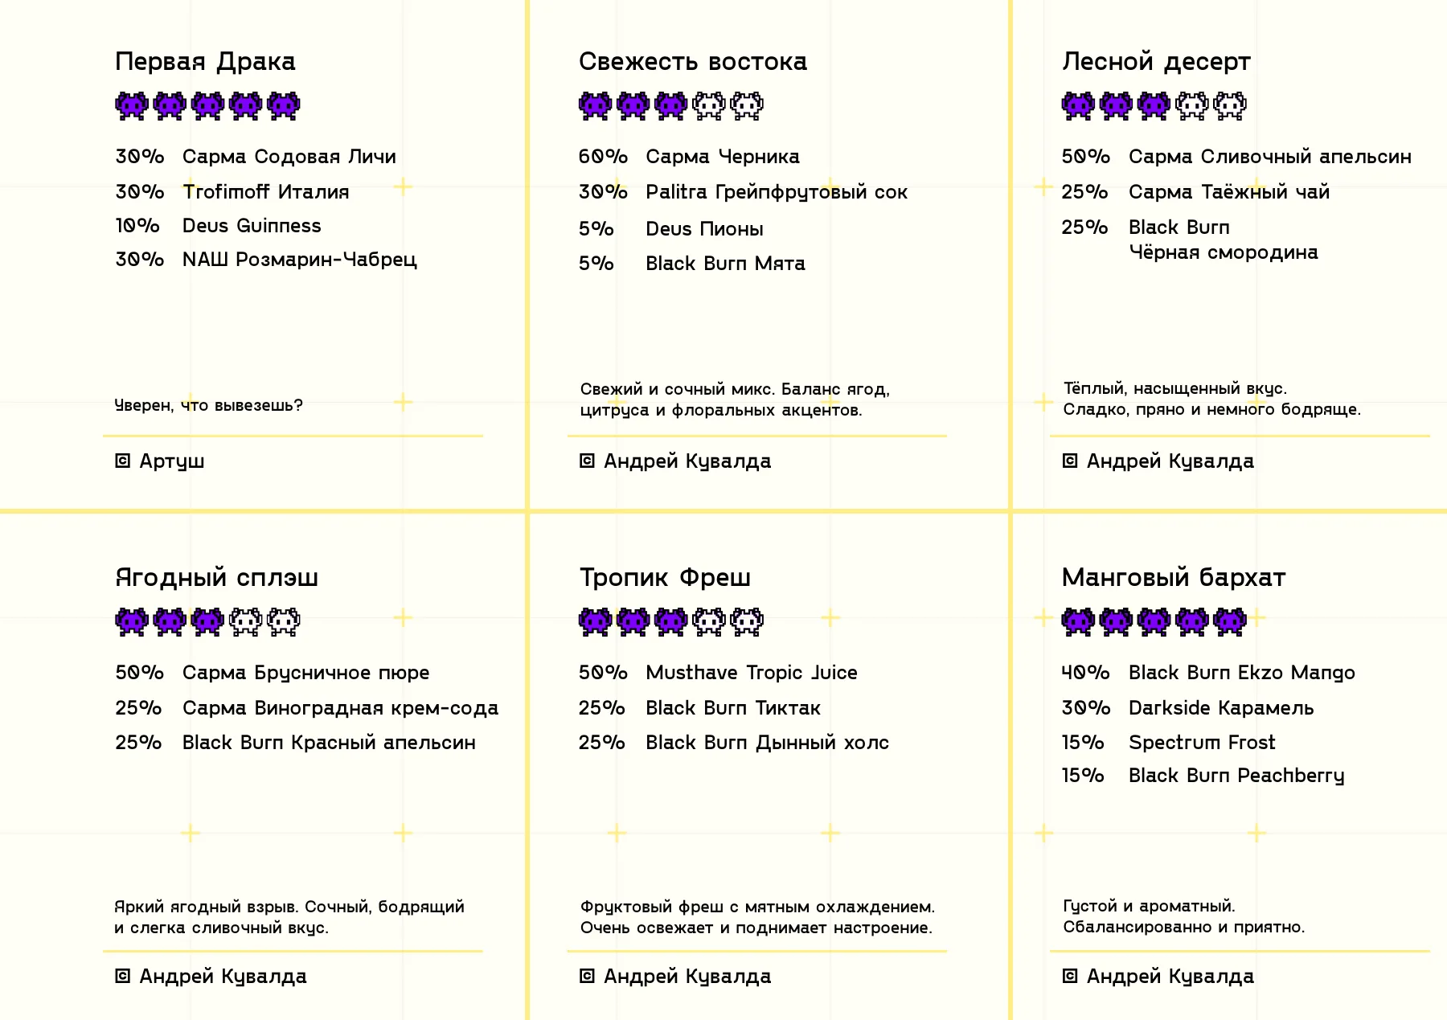Click the Уверен, что вывезешь? description text
The height and width of the screenshot is (1020, 1447).
pos(208,405)
